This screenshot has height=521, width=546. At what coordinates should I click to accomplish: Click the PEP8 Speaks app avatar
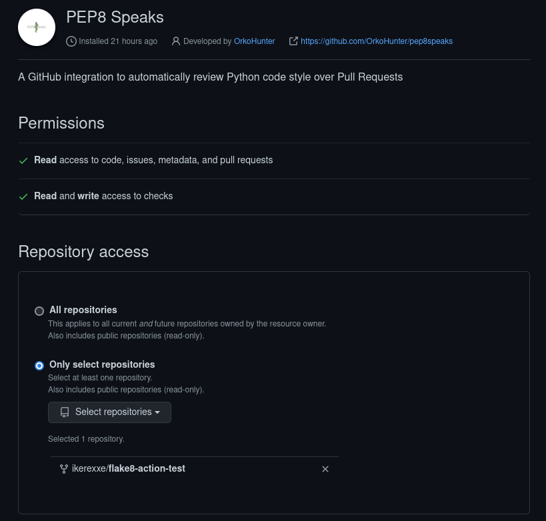point(37,27)
